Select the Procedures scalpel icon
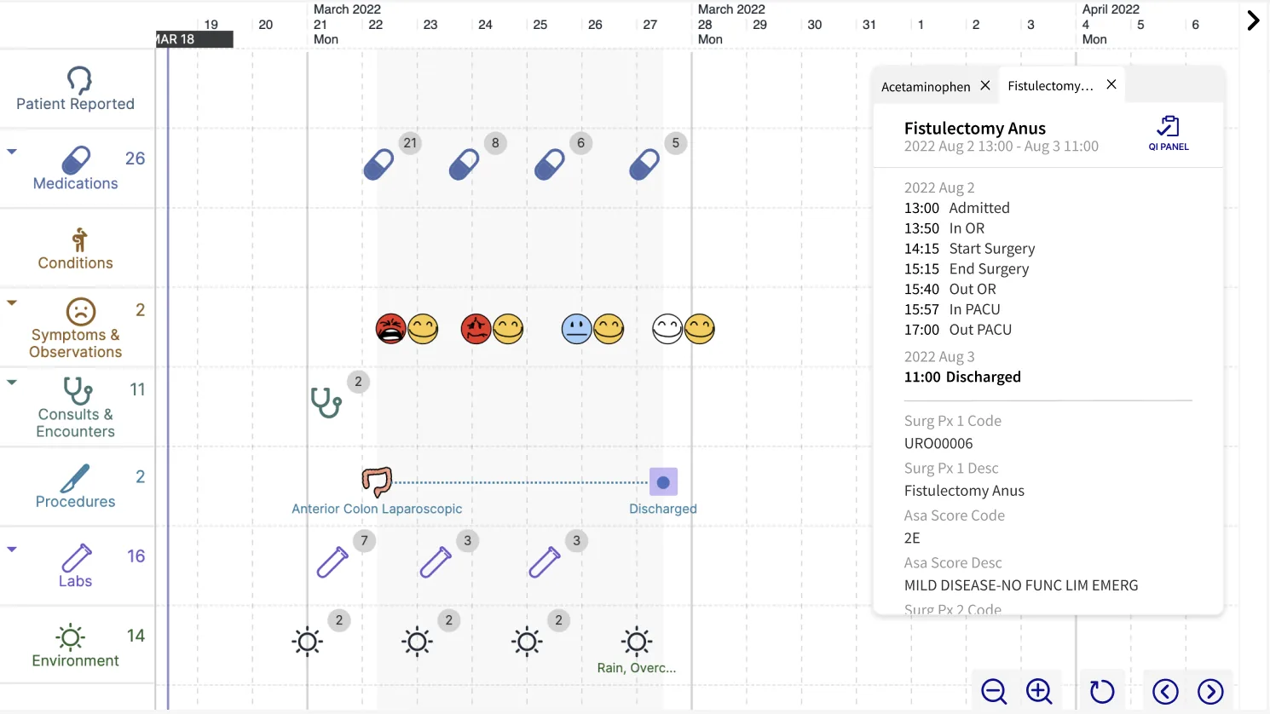The image size is (1270, 714). 75,479
